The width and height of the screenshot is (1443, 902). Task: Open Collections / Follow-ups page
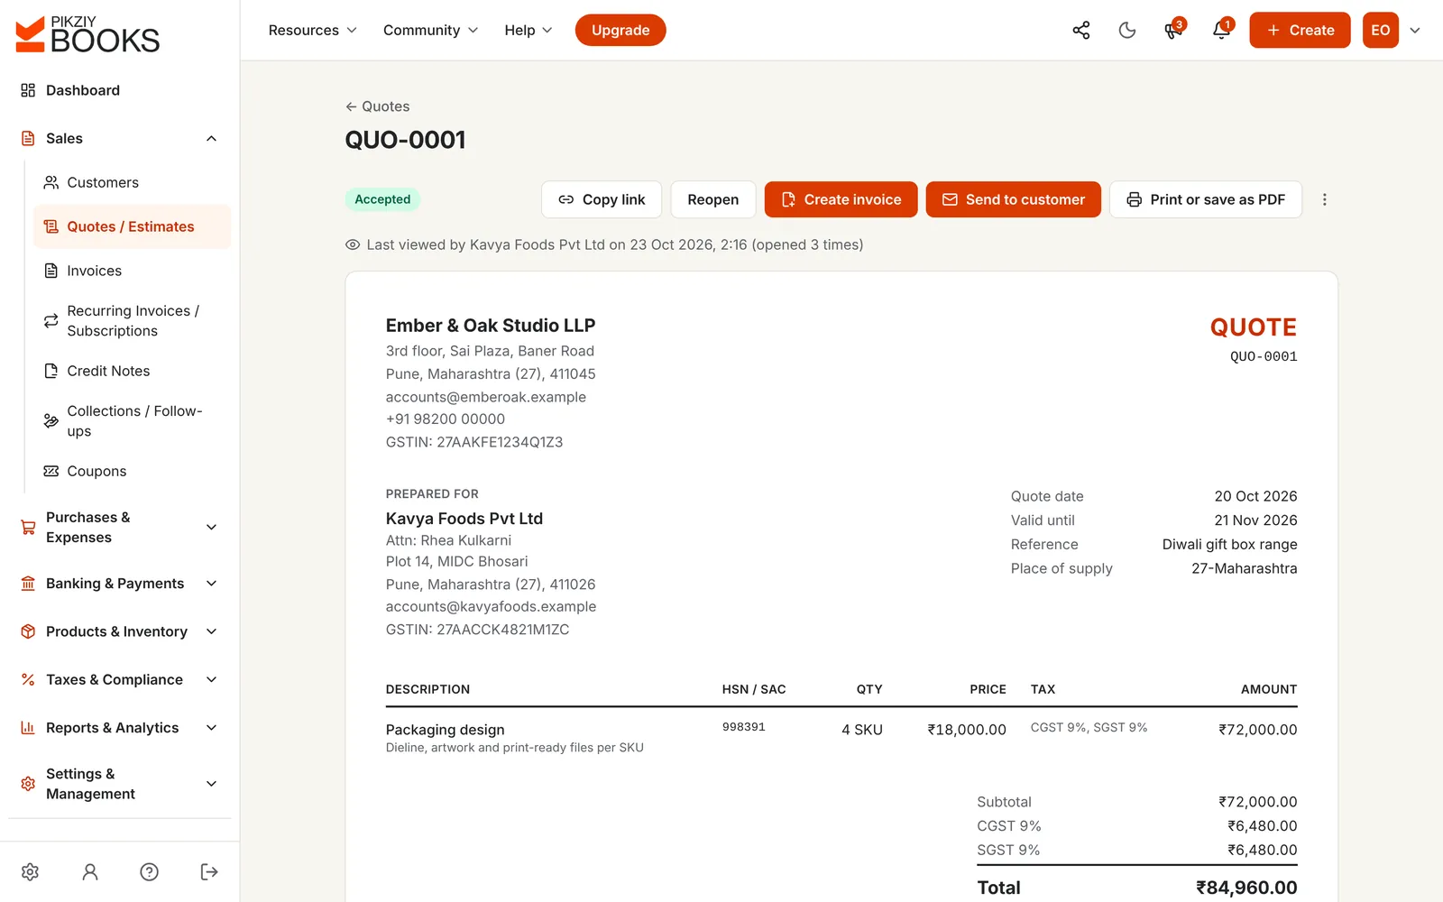coord(132,421)
